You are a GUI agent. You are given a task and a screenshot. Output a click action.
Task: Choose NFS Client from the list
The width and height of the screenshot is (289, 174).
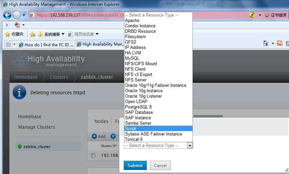pos(158,69)
